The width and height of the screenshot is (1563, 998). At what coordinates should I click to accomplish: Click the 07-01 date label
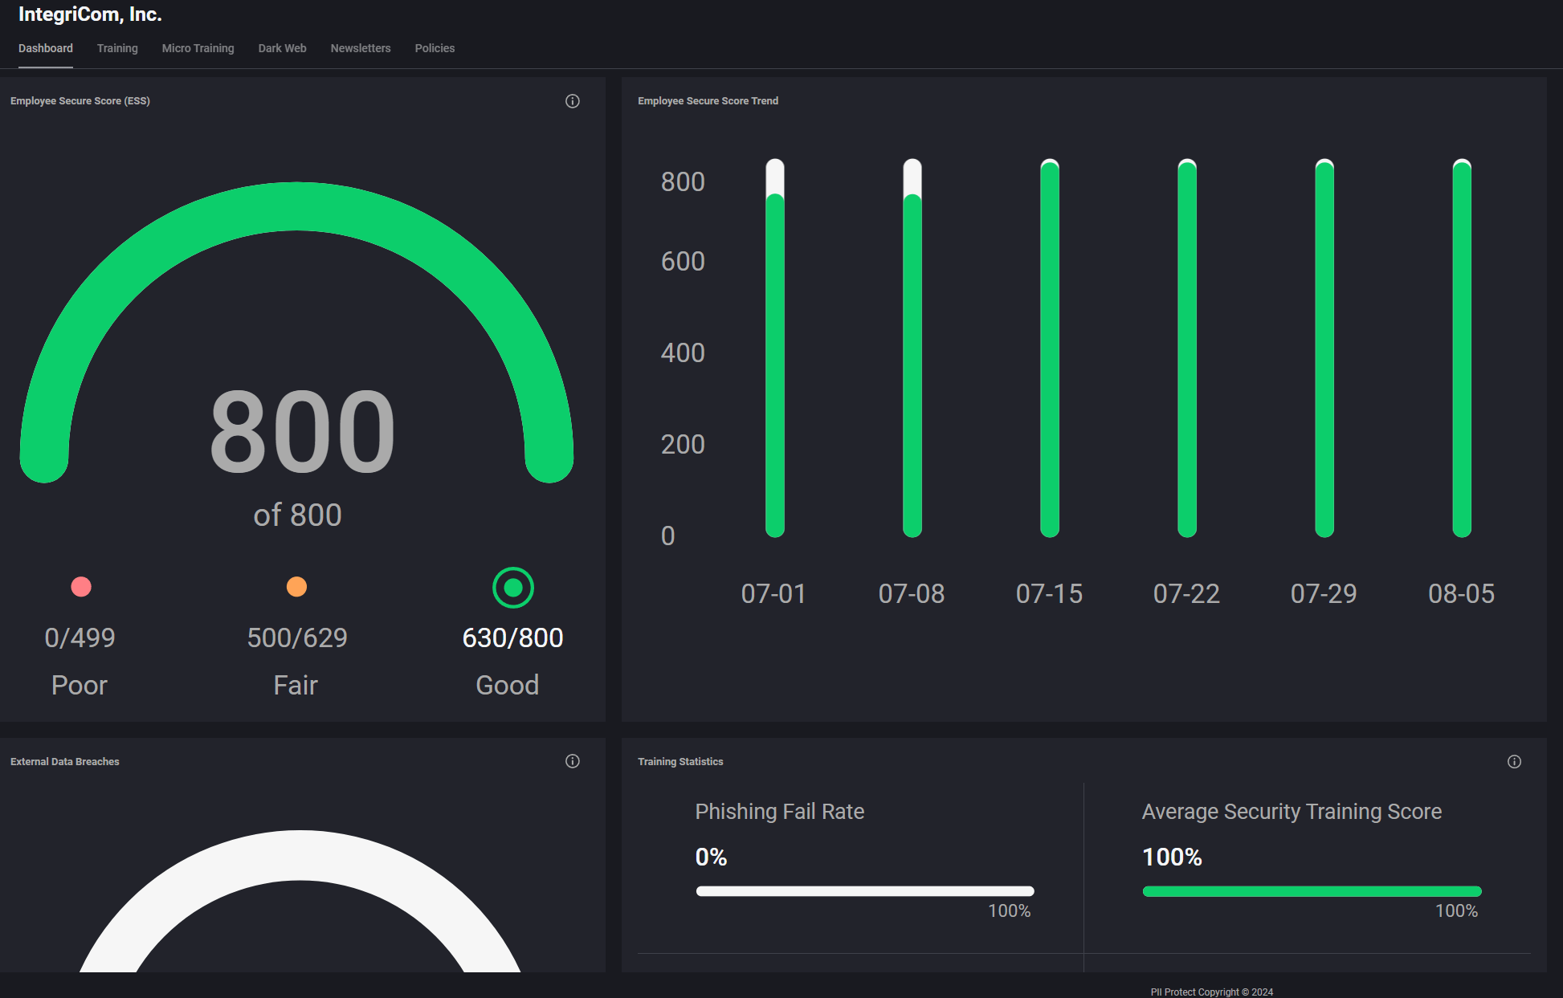click(x=774, y=593)
